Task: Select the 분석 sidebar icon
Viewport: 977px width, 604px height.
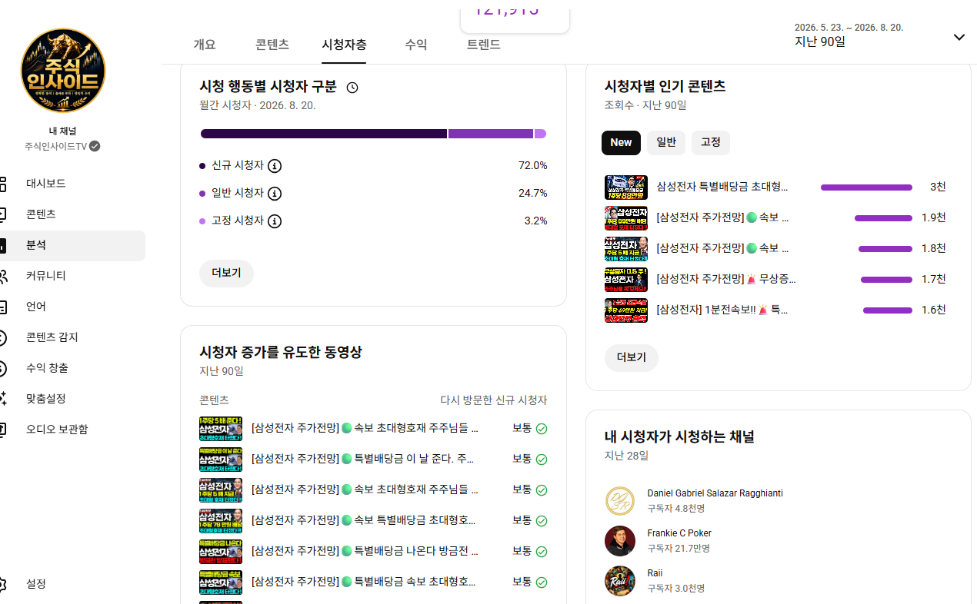Action: (x=2, y=245)
